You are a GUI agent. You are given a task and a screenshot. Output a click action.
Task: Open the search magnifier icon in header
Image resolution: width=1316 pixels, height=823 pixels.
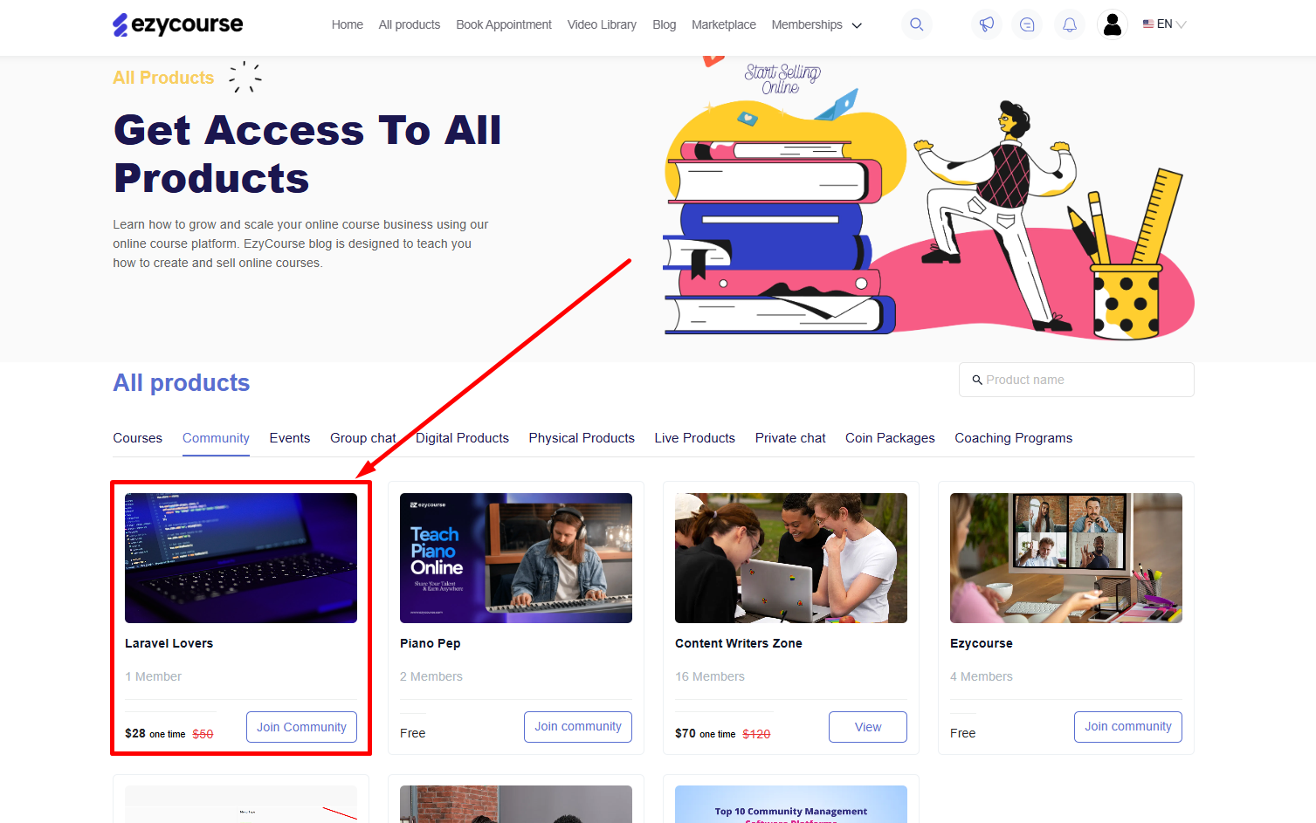pos(916,24)
